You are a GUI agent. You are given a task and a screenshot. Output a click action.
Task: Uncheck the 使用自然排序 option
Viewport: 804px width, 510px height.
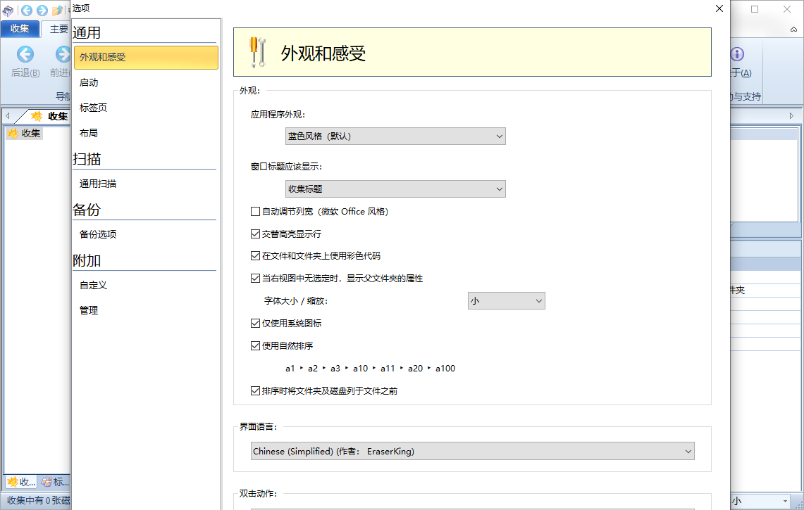(255, 345)
